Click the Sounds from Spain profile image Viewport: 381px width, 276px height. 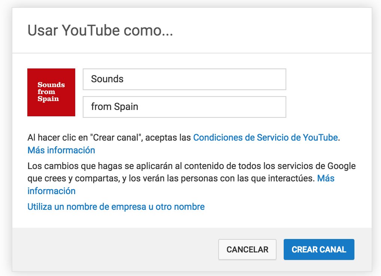51,92
